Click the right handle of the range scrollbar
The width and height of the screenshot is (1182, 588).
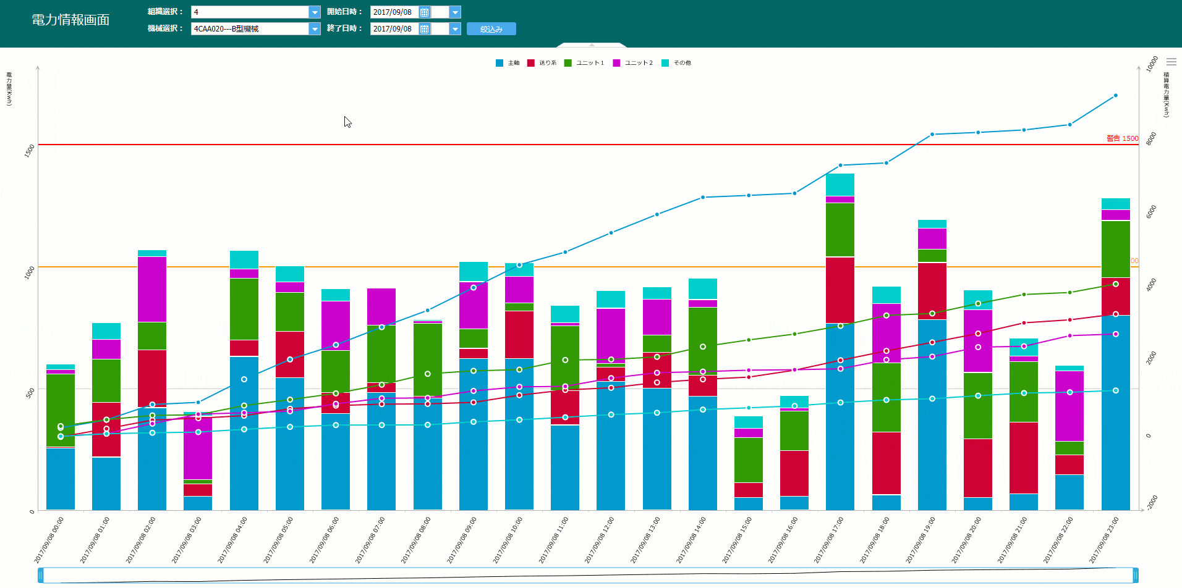(1136, 575)
